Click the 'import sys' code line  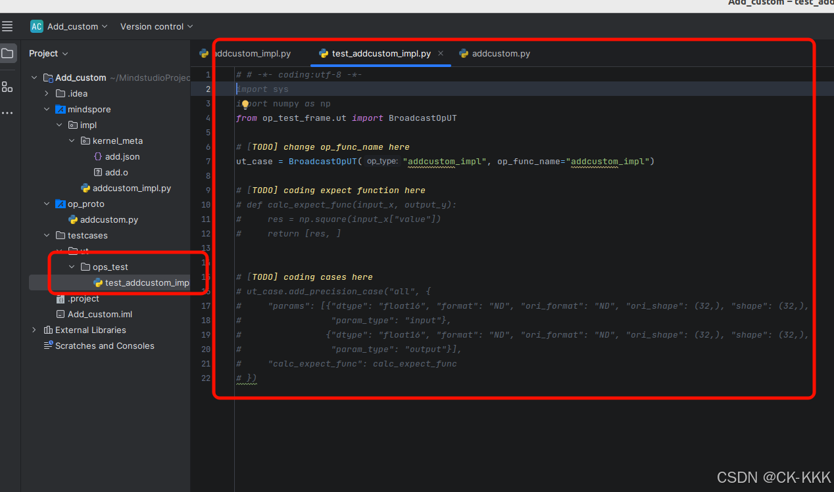pos(262,89)
